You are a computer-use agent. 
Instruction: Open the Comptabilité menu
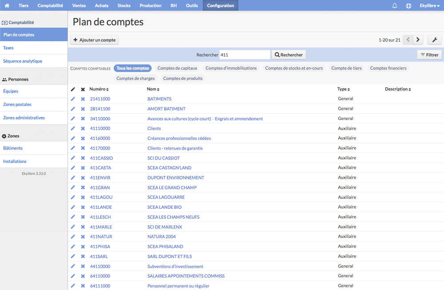[x=50, y=5]
